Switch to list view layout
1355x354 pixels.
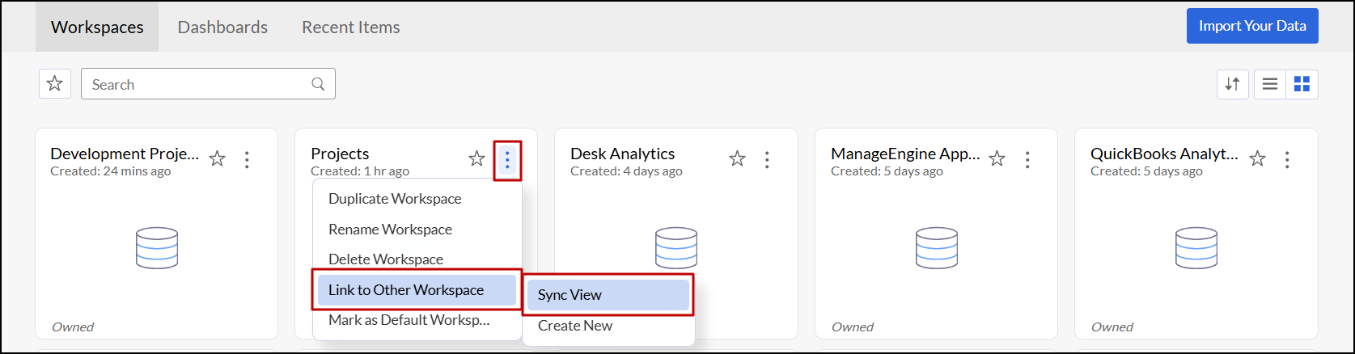coord(1270,84)
